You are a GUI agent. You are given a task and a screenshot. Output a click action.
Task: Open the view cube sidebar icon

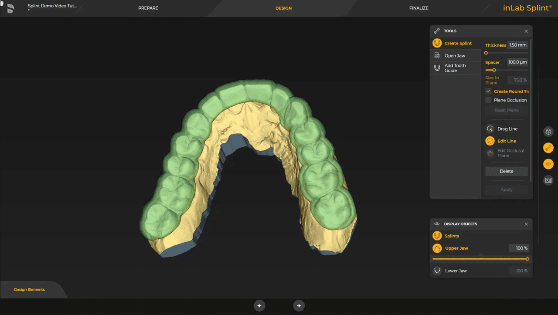548,131
